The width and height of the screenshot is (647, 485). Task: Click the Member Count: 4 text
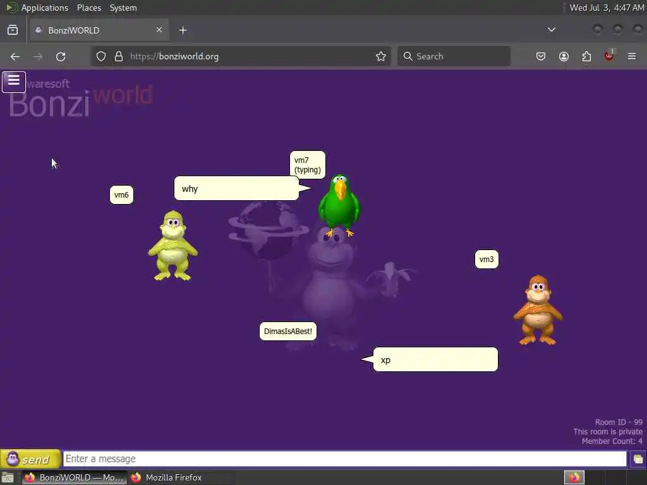[x=612, y=441]
